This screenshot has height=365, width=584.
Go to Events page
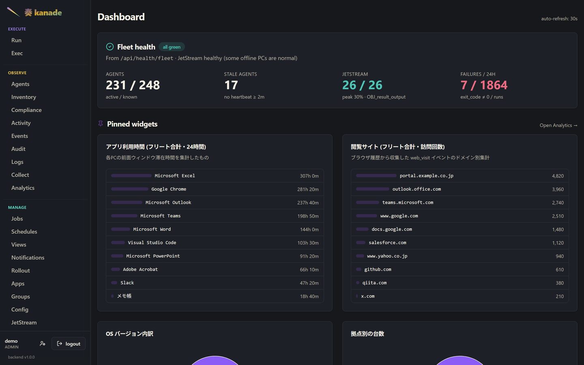point(45,136)
